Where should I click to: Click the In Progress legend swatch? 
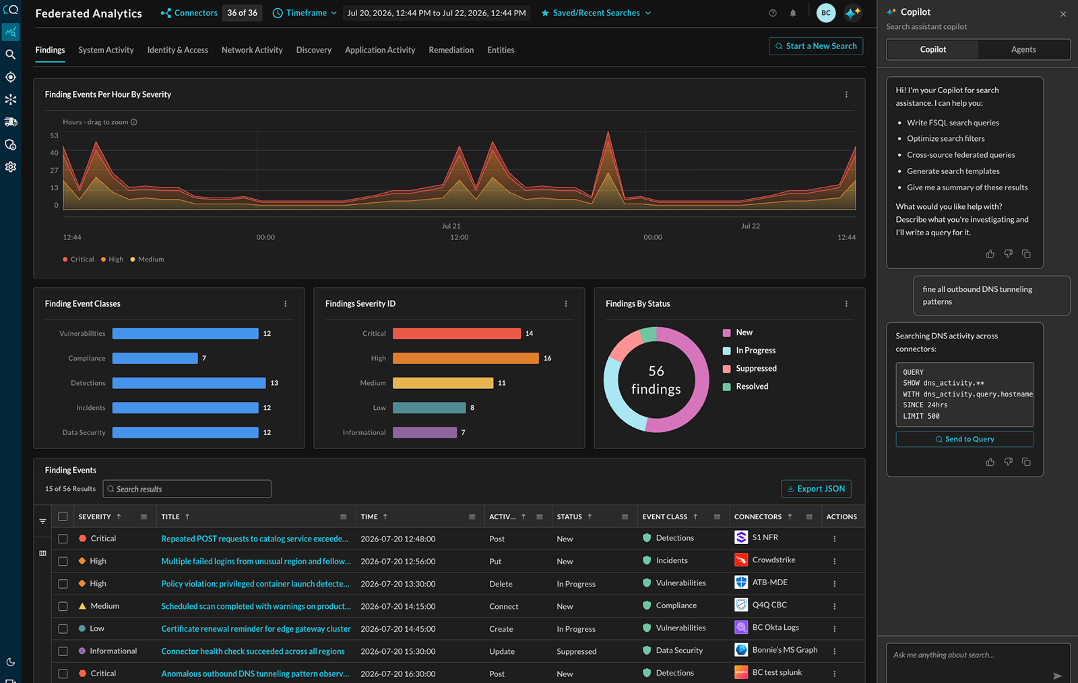(727, 351)
